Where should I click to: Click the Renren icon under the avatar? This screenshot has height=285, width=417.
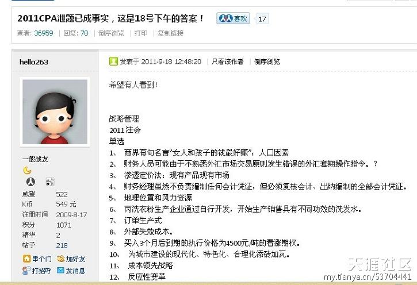coord(30,182)
